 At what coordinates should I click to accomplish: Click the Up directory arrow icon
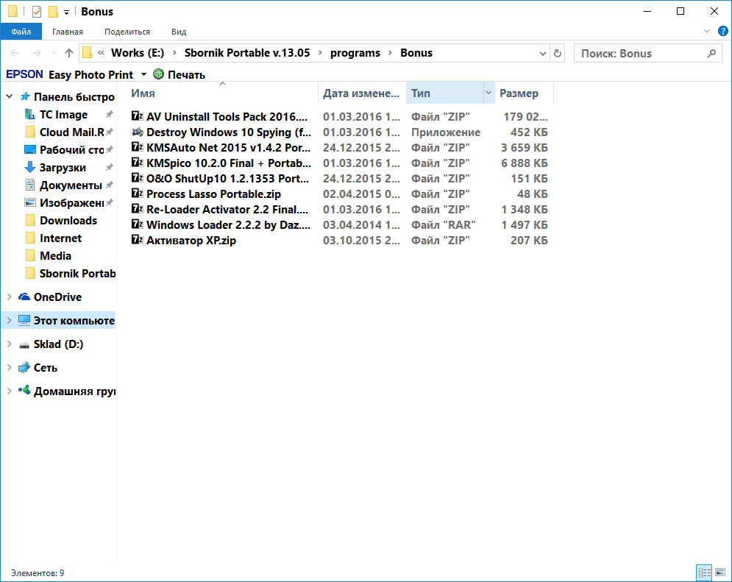tap(69, 53)
